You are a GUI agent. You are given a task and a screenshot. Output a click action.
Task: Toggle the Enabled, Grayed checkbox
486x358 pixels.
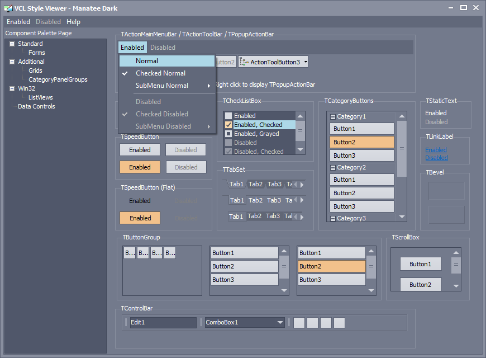coord(228,134)
